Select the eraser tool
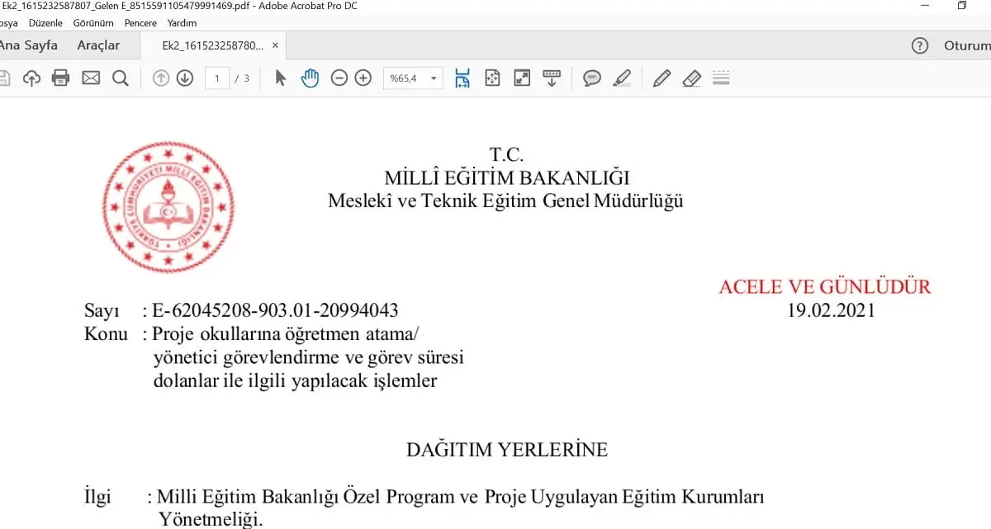991x529 pixels. coord(692,78)
